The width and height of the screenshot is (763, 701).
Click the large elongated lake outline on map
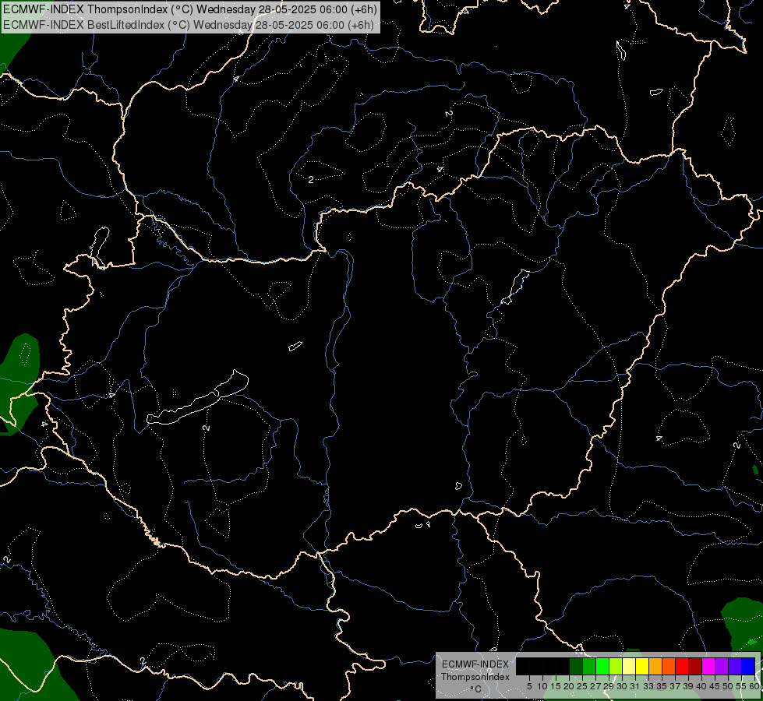[197, 398]
